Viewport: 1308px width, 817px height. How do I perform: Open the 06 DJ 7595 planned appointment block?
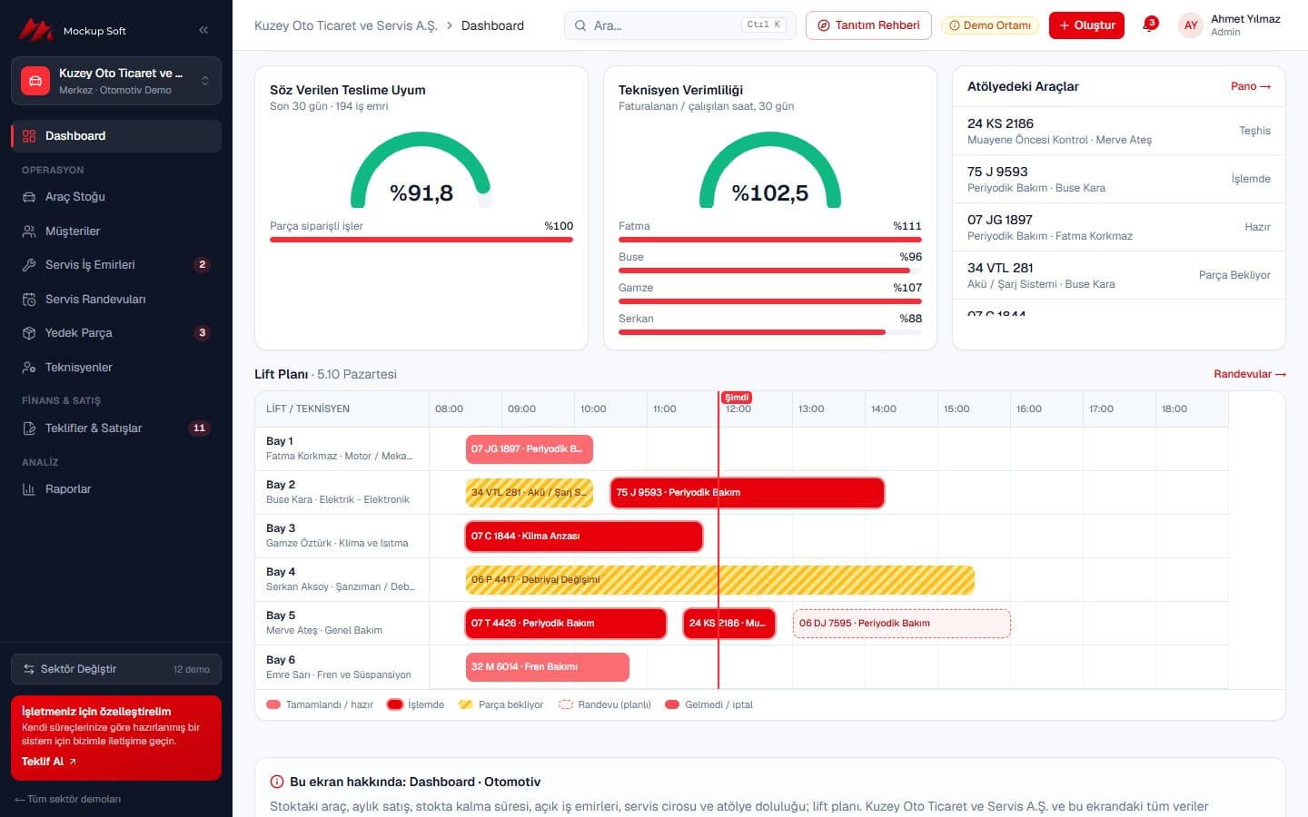pos(902,623)
